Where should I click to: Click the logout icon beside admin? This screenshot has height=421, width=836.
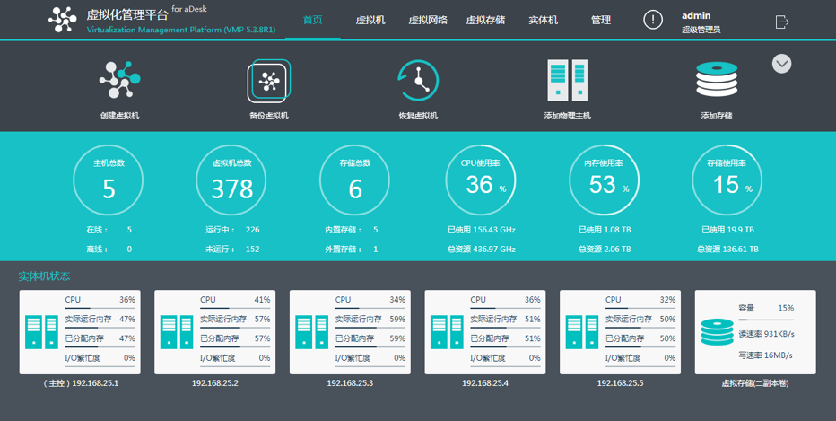(783, 22)
